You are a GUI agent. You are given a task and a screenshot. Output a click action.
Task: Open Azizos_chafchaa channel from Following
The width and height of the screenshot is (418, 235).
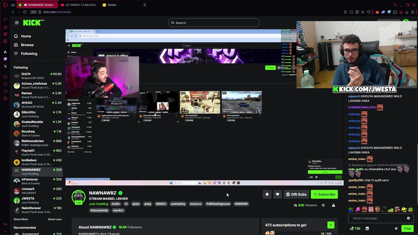click(38, 86)
